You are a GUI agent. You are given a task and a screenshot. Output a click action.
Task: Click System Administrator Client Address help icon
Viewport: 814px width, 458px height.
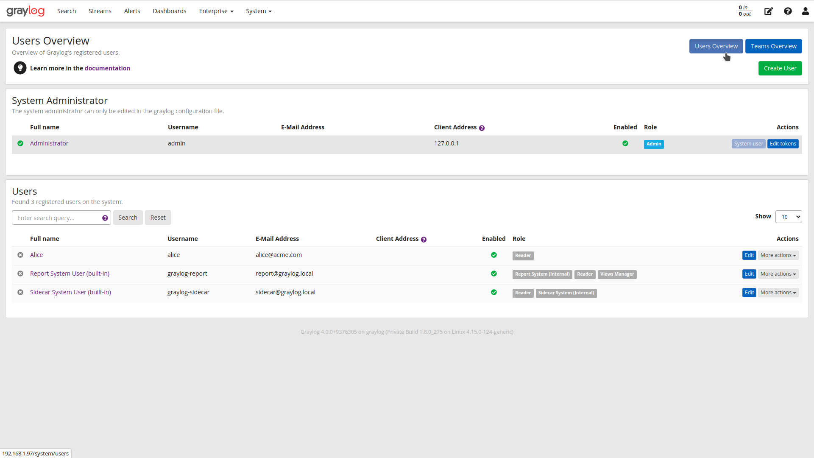(x=482, y=128)
